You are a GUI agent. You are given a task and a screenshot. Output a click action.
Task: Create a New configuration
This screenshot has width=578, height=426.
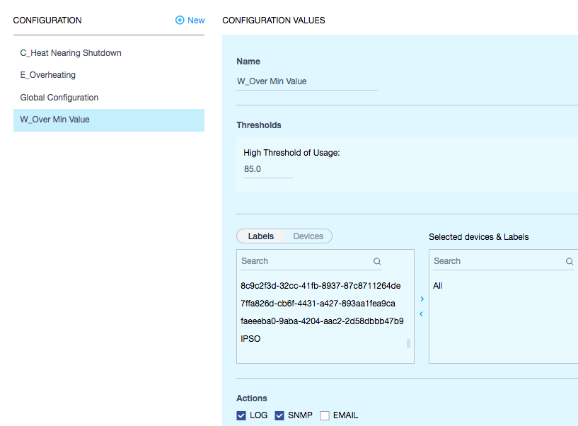point(190,21)
